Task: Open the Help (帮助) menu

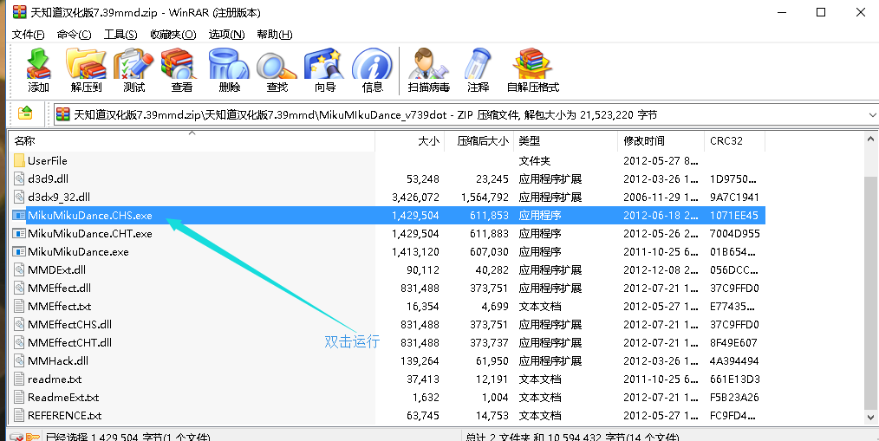Action: pyautogui.click(x=275, y=34)
